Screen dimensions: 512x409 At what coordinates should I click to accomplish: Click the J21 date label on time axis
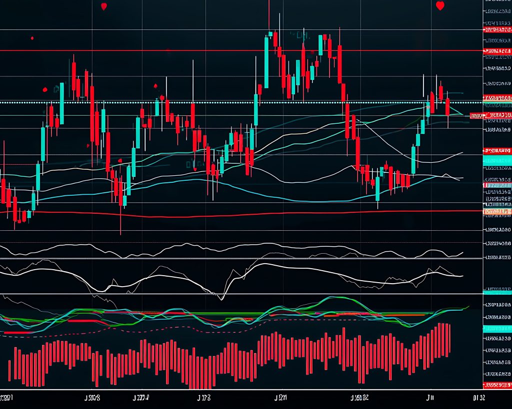[281, 398]
